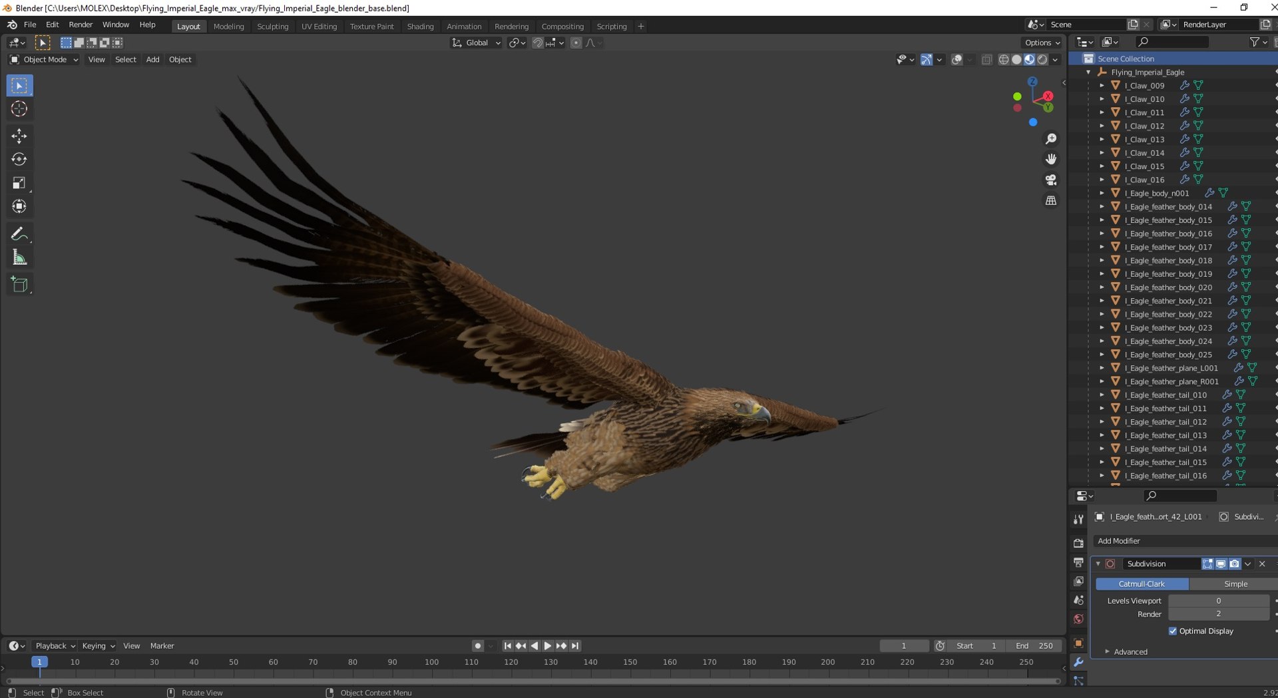Open the Output properties printer icon
This screenshot has width=1278, height=698.
[x=1078, y=563]
